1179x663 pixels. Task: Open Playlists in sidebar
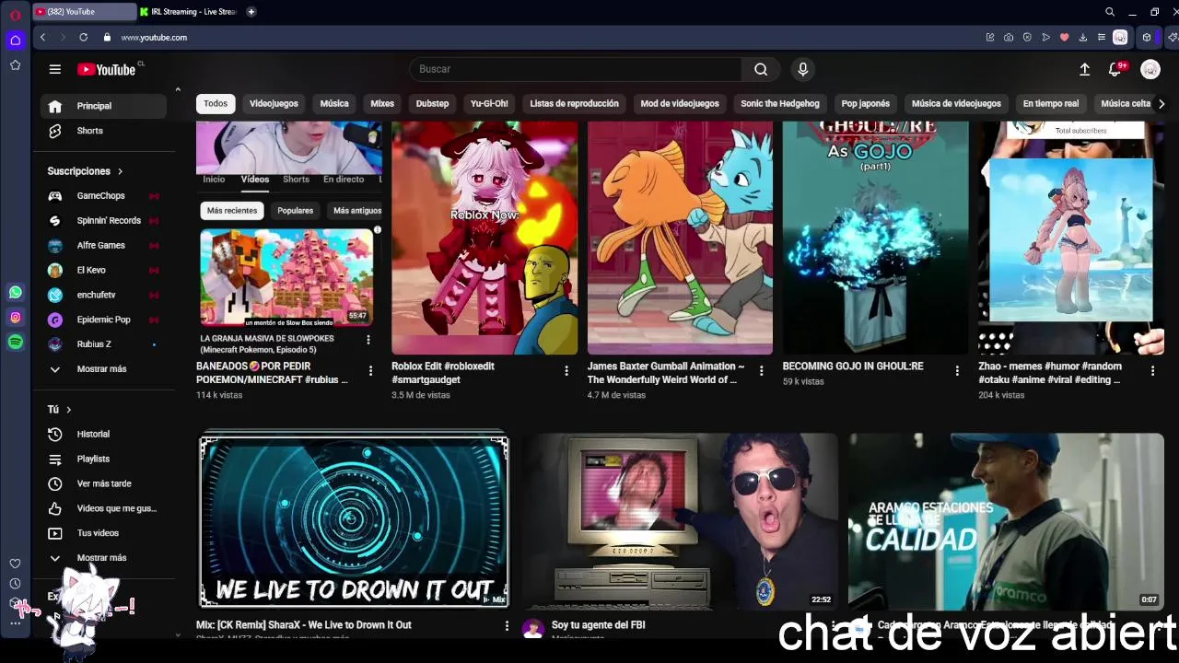(103, 459)
